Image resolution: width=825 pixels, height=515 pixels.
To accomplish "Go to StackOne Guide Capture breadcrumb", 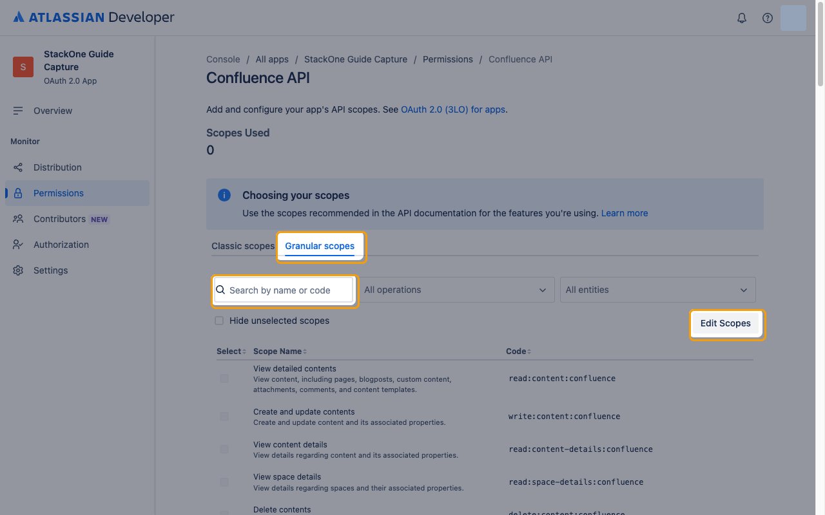I will 356,59.
